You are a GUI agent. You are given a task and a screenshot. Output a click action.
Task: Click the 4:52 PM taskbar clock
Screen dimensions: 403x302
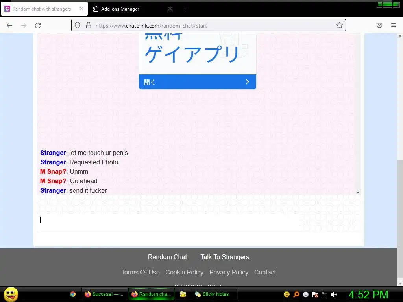[368, 295]
